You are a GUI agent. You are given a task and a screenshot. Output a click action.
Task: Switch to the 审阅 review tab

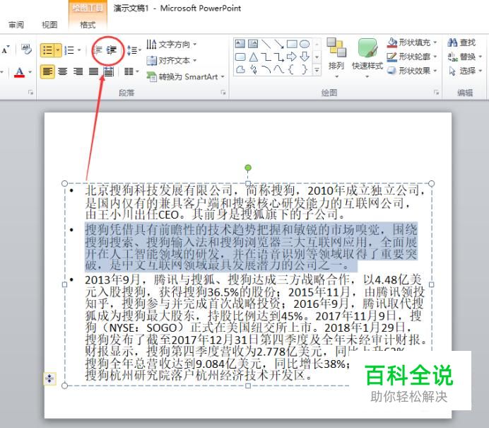[16, 25]
